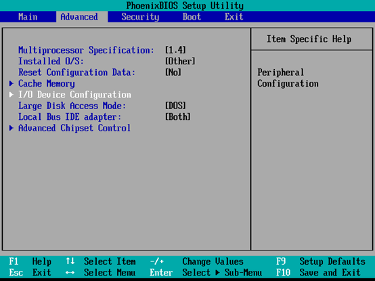Viewport: 375px width, 281px height.
Task: Click F1 Help key hint
Action: coord(30,261)
